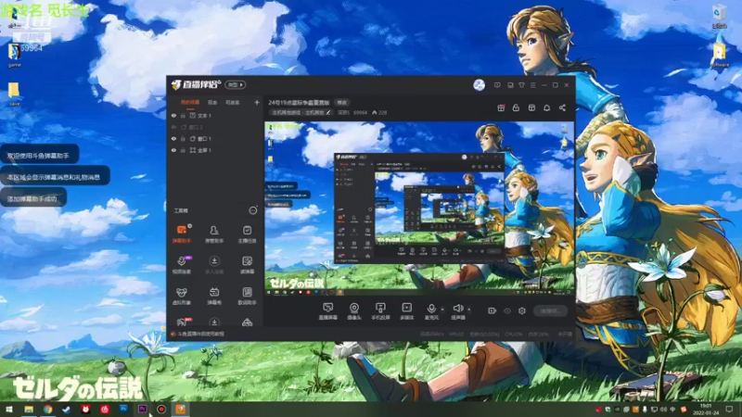The width and height of the screenshot is (742, 417).
Task: Open the 读弹幕 read-danmaku tool
Action: tap(247, 265)
